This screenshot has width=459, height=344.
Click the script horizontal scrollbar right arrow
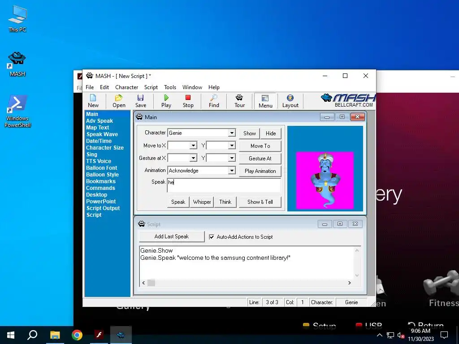click(349, 283)
